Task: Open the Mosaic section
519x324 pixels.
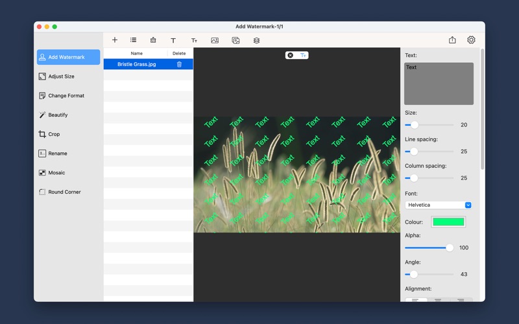Action: [x=56, y=173]
